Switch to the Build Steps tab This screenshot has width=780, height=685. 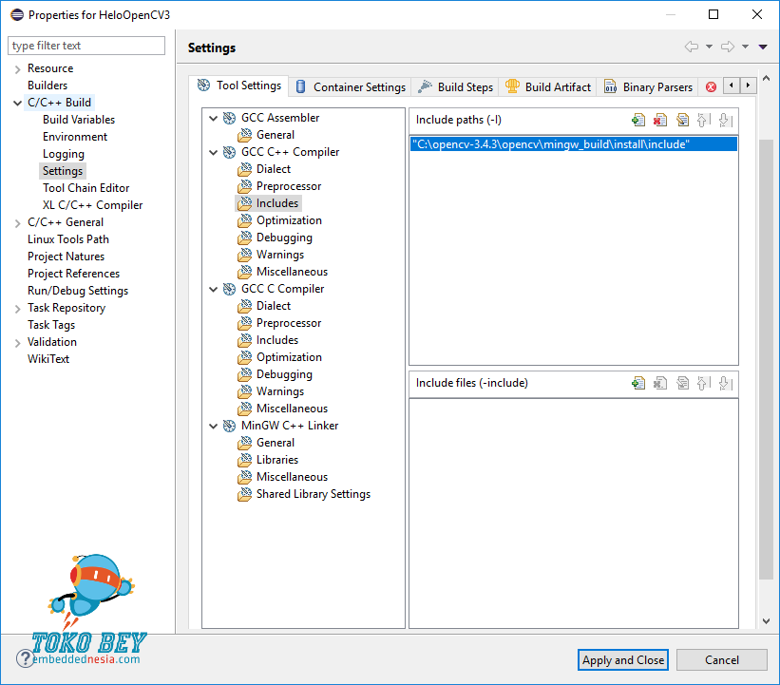point(455,86)
